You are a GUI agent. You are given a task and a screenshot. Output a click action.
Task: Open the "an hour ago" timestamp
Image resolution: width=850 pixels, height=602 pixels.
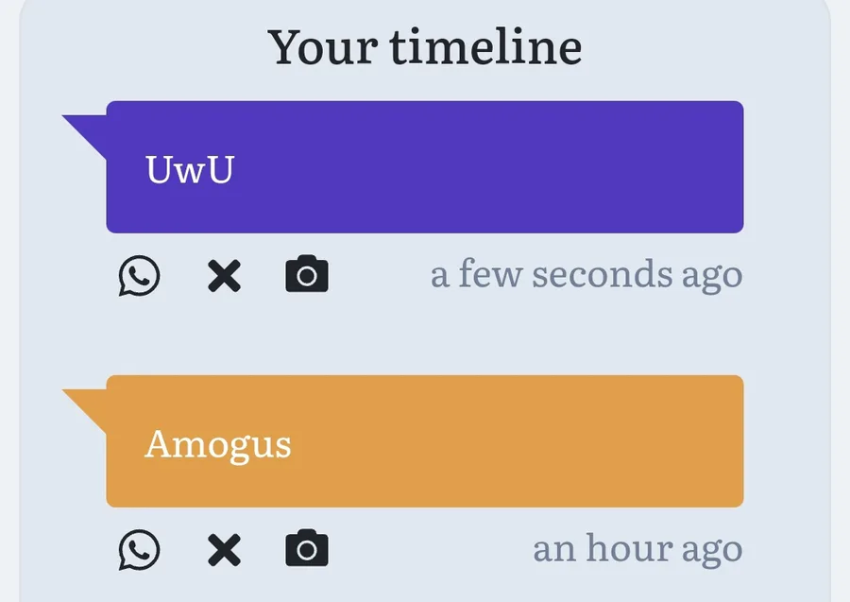point(637,549)
